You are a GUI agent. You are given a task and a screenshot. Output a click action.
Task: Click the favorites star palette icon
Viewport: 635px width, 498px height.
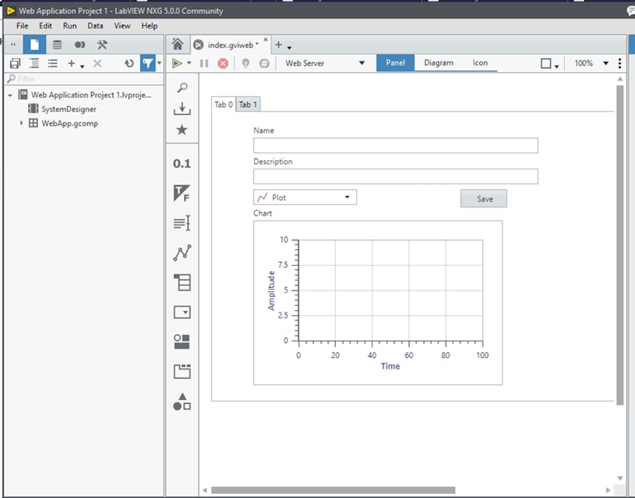click(182, 130)
